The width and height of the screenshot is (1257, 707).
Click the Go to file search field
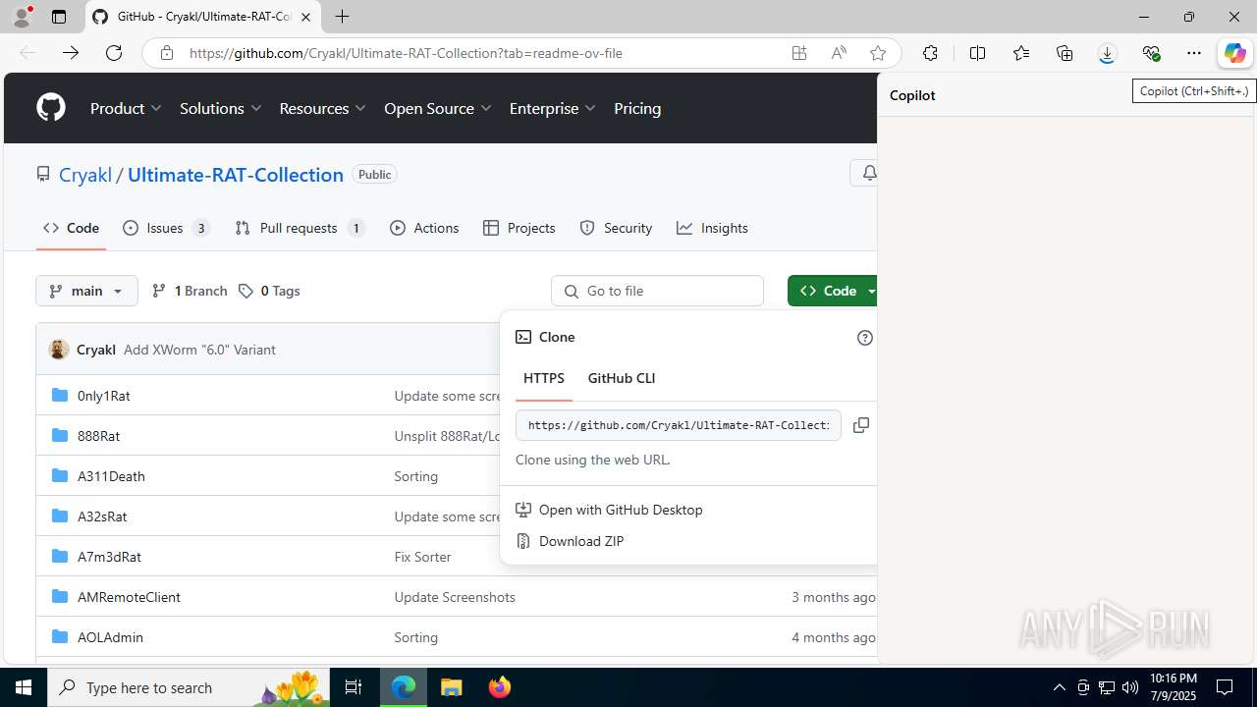point(657,291)
